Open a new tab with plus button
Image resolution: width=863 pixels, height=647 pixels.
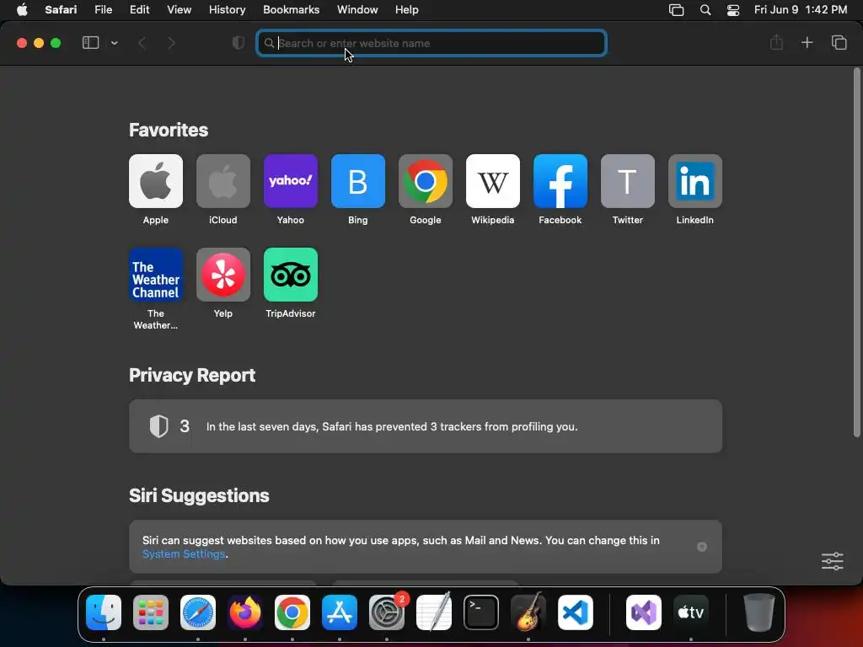(807, 42)
